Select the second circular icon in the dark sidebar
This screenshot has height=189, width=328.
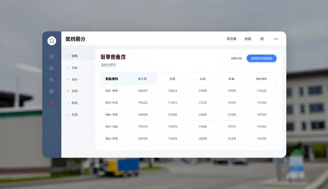pyautogui.click(x=52, y=68)
